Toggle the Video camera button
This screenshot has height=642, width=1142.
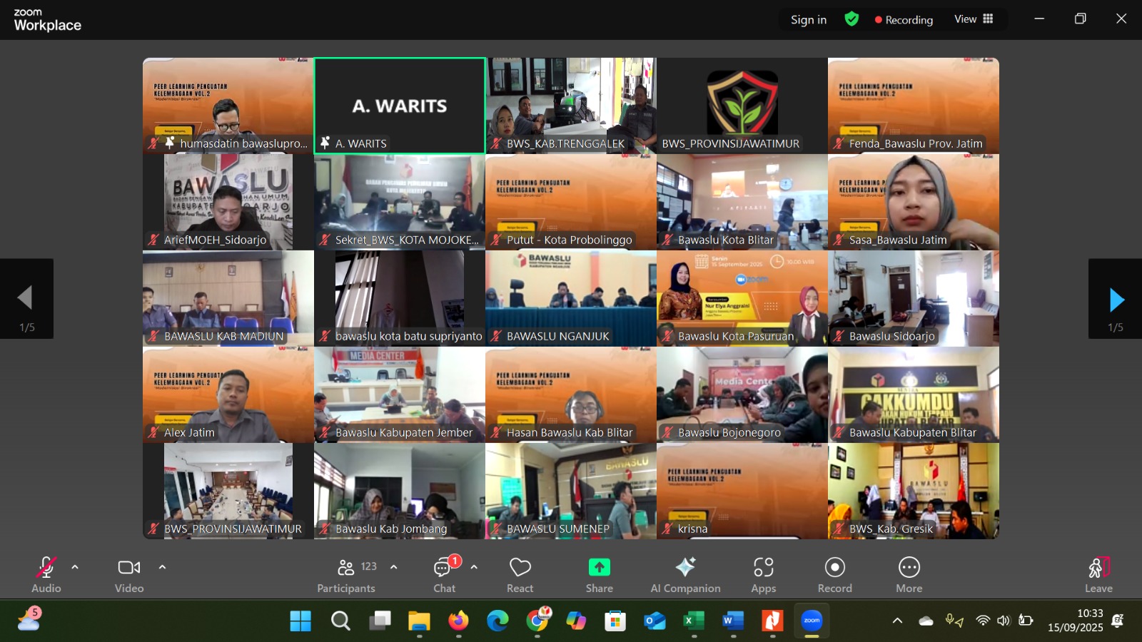tap(129, 568)
